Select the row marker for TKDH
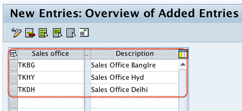This screenshot has width=242, height=111. [x=14, y=90]
